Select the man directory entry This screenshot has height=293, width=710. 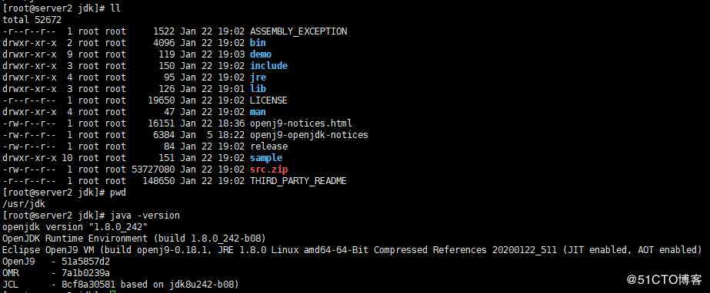[x=258, y=112]
